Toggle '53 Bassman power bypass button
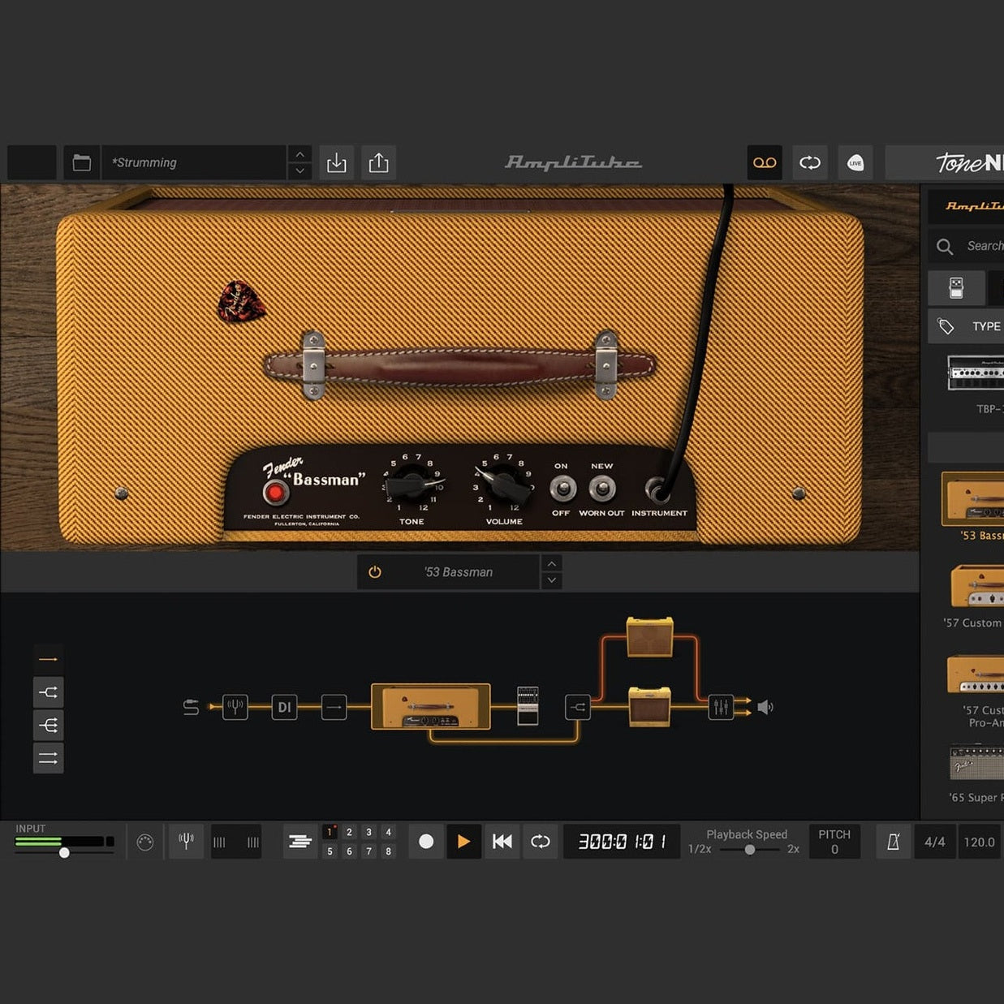 (375, 572)
